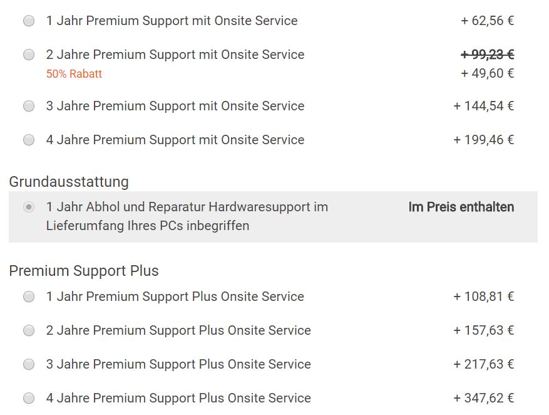The height and width of the screenshot is (415, 549).
Task: Select 4 Jahre Premium Support Plus radio button
Action: pyautogui.click(x=29, y=398)
